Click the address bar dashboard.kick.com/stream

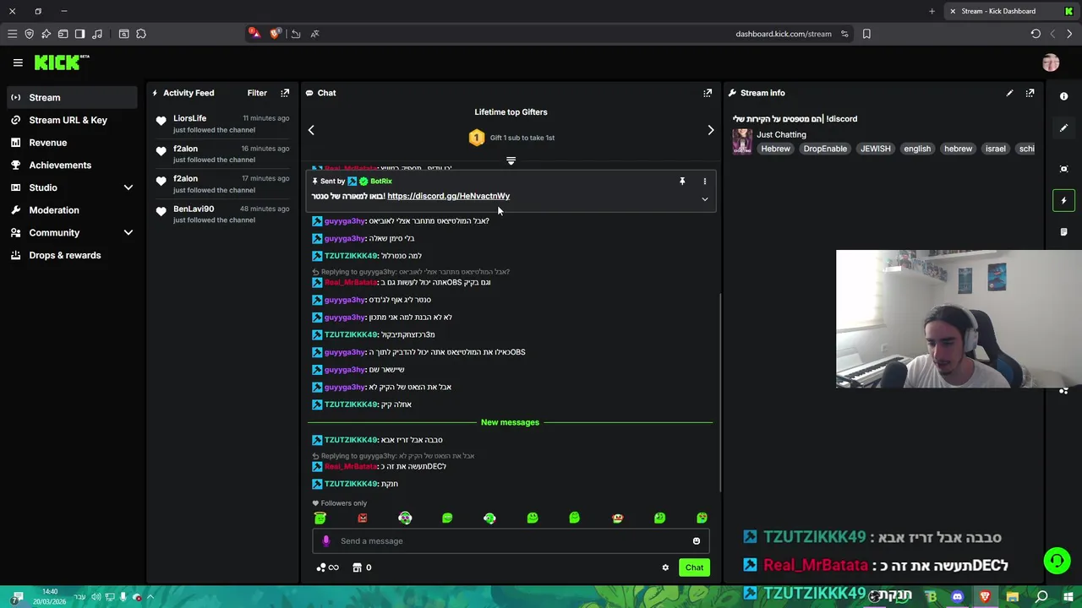pyautogui.click(x=784, y=34)
